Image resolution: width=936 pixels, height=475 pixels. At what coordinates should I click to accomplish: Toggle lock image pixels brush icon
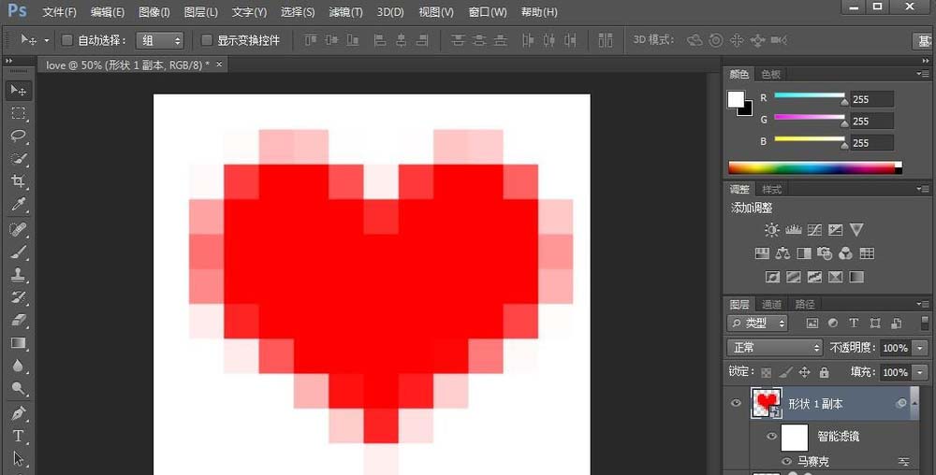[785, 372]
